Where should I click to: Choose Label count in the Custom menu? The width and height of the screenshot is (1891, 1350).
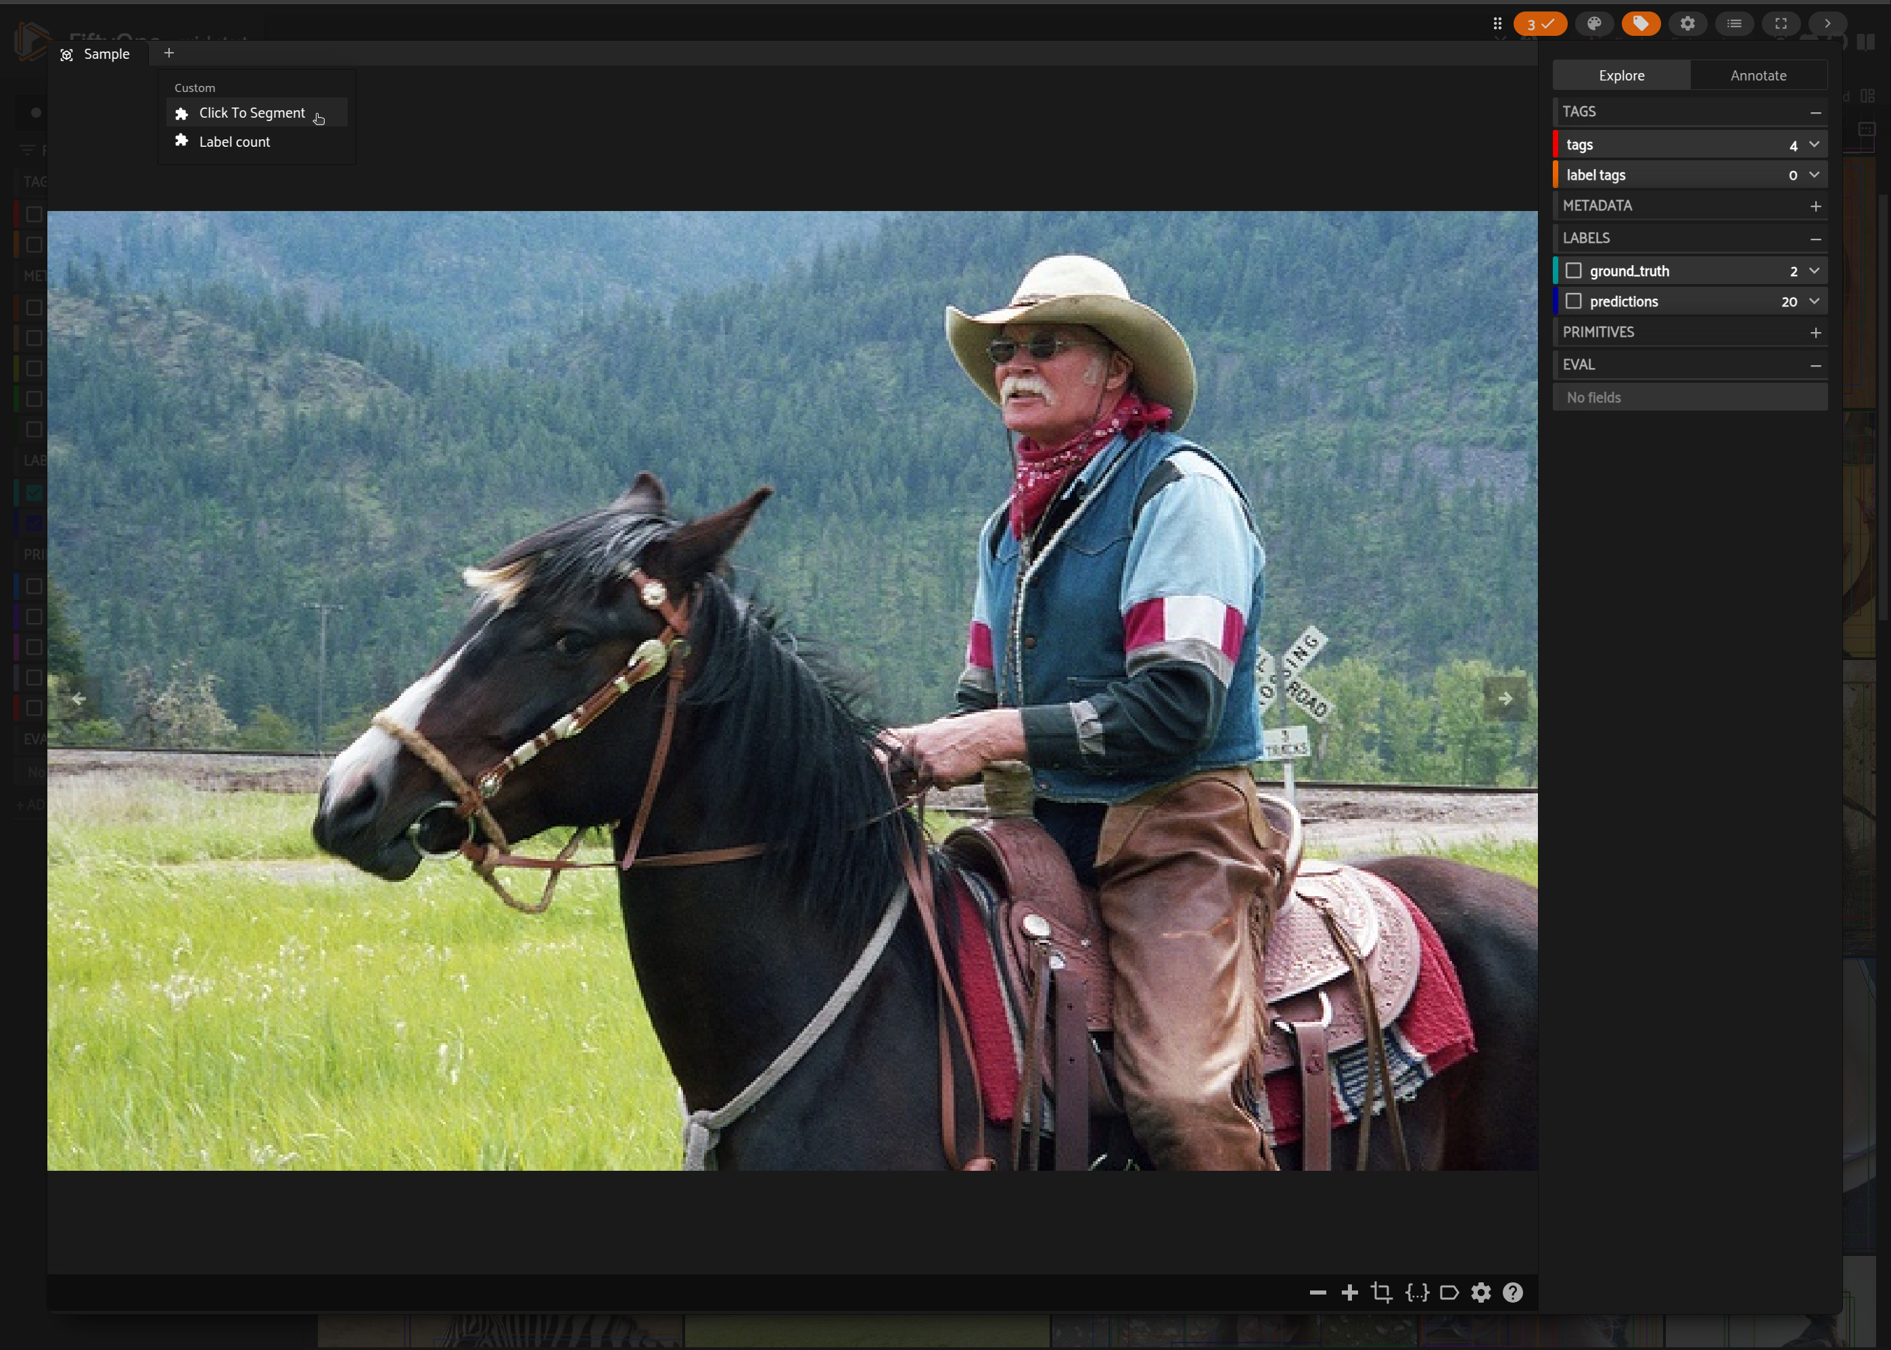coord(235,142)
